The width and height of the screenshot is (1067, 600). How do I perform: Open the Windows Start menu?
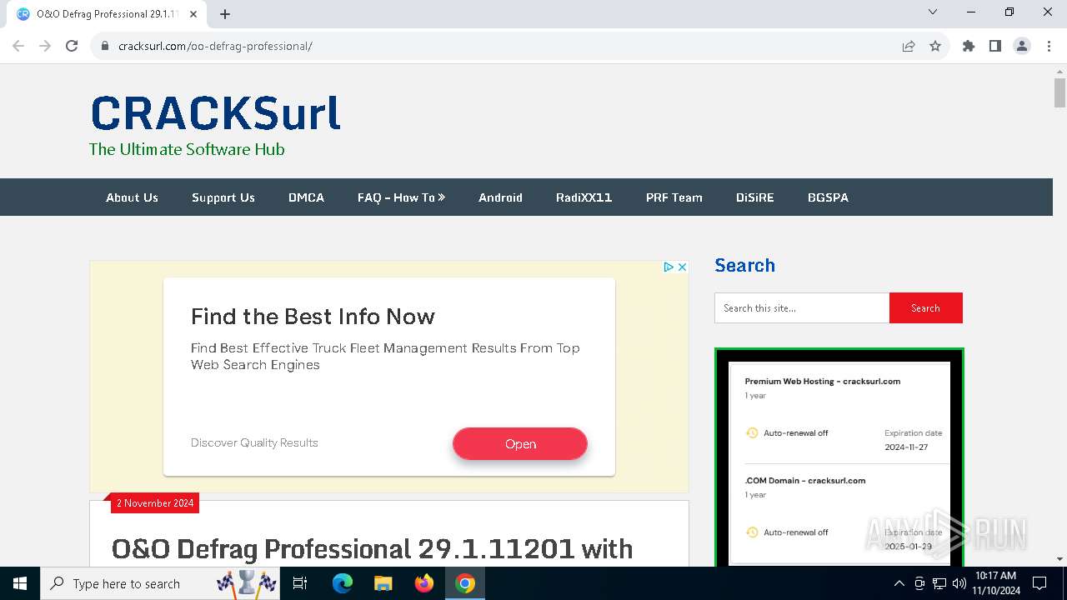coord(20,583)
